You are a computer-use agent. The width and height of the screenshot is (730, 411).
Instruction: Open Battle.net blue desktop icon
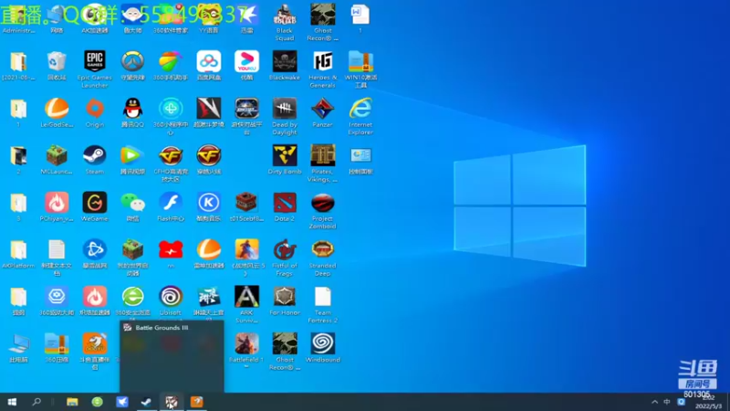(x=95, y=249)
